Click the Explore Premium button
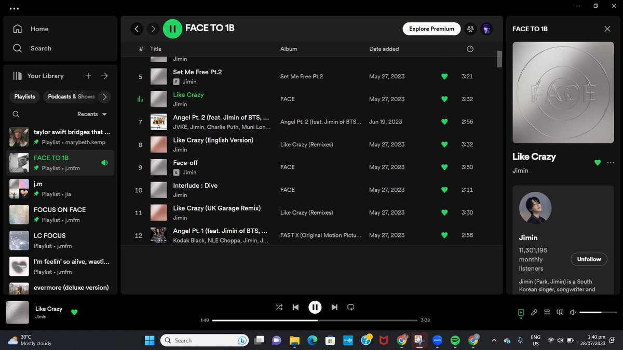623x350 pixels. [x=431, y=29]
